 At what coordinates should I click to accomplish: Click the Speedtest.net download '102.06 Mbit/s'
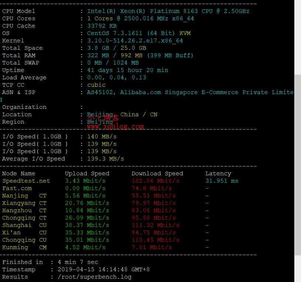pyautogui.click(x=155, y=181)
